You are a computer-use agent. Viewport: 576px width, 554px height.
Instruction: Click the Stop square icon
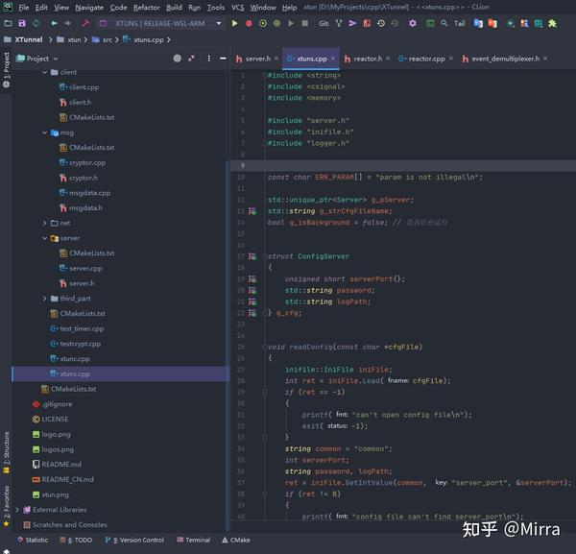(304, 23)
